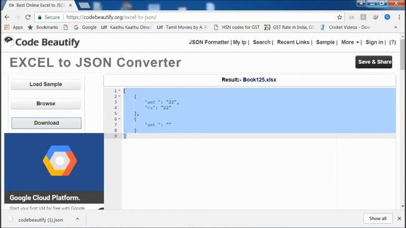
Task: Click the Browse button
Action: pyautogui.click(x=46, y=104)
